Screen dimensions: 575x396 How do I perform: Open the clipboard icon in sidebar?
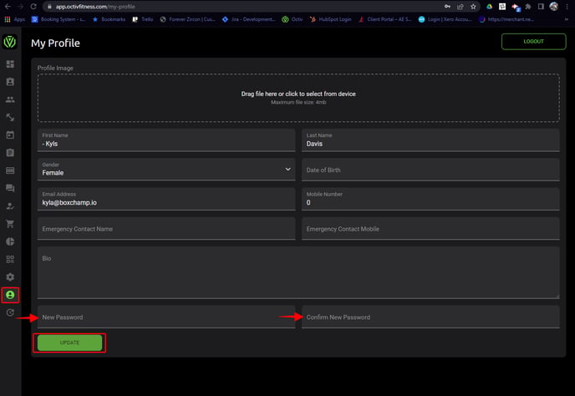click(x=10, y=153)
